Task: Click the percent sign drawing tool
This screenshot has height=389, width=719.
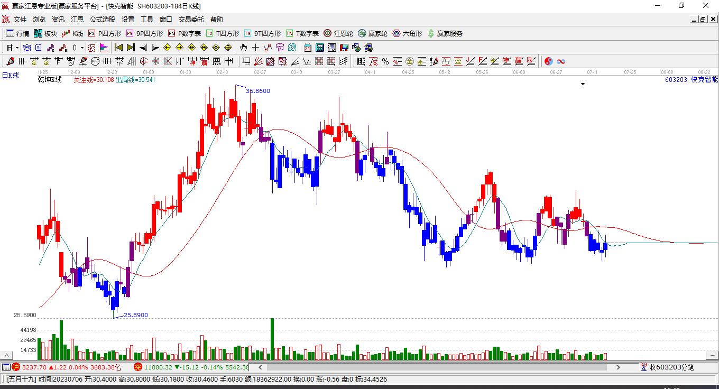Action: click(385, 61)
